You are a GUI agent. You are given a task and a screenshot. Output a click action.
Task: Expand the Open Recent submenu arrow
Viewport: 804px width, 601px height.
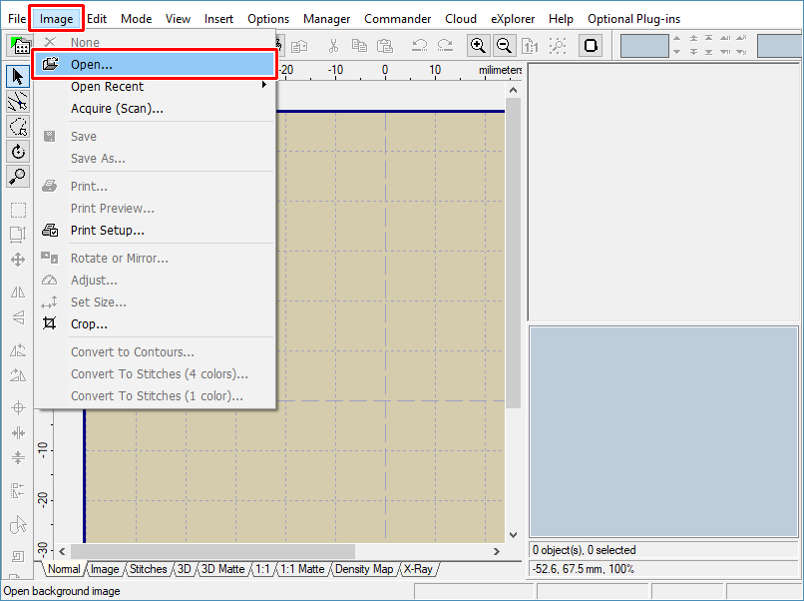pos(264,85)
